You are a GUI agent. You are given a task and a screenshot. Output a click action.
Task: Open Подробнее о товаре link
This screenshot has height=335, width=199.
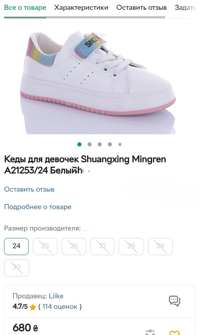point(38,207)
